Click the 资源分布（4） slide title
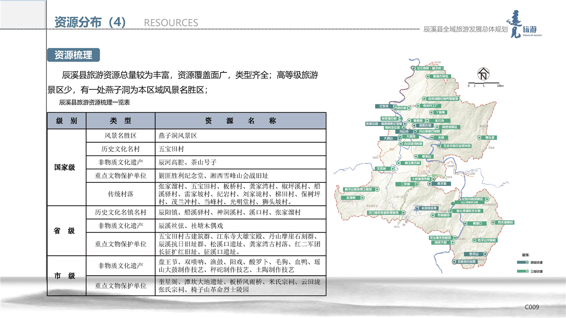 click(90, 22)
